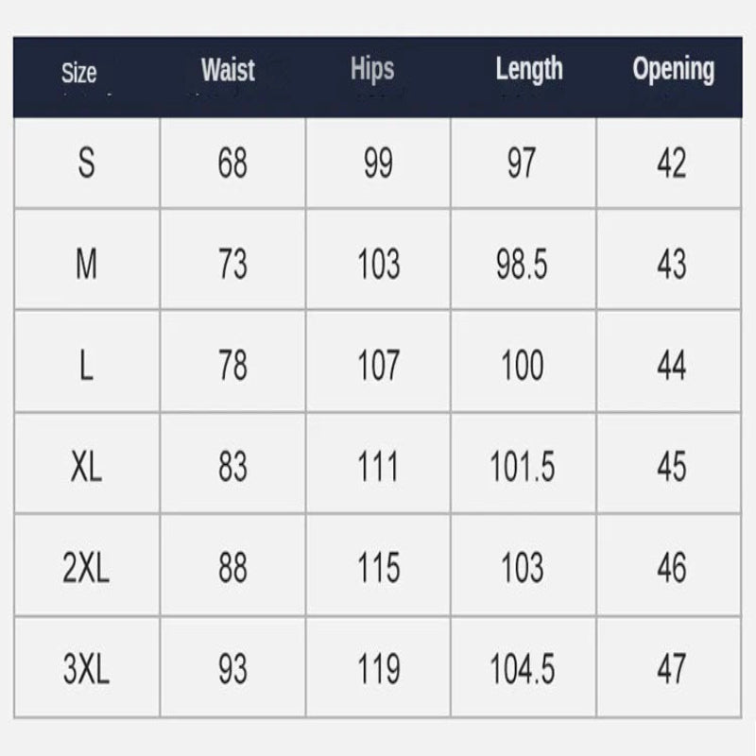Click the Size column header
This screenshot has width=756, height=756.
tap(79, 73)
